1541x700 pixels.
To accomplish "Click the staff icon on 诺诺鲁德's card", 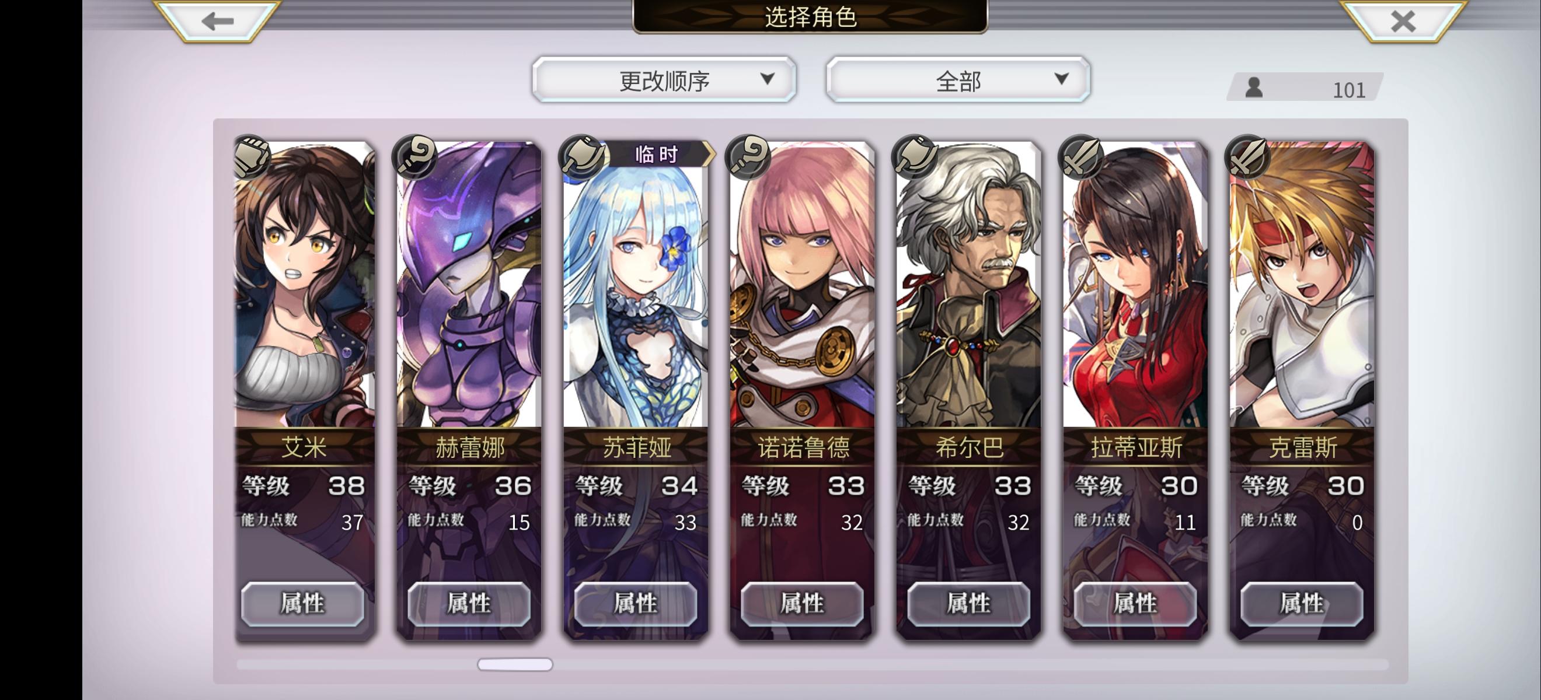I will click(747, 156).
